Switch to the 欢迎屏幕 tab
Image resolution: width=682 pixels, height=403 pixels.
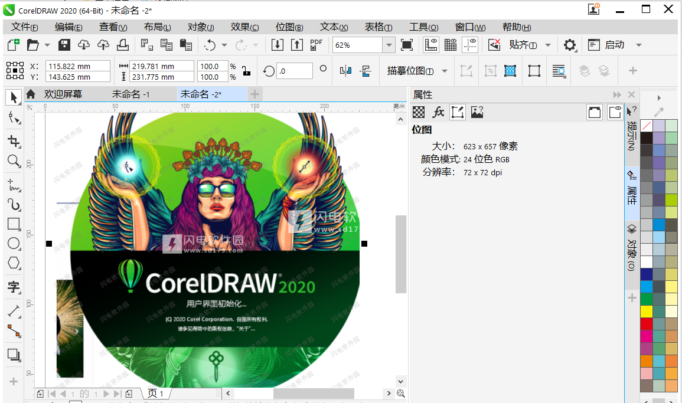point(63,94)
